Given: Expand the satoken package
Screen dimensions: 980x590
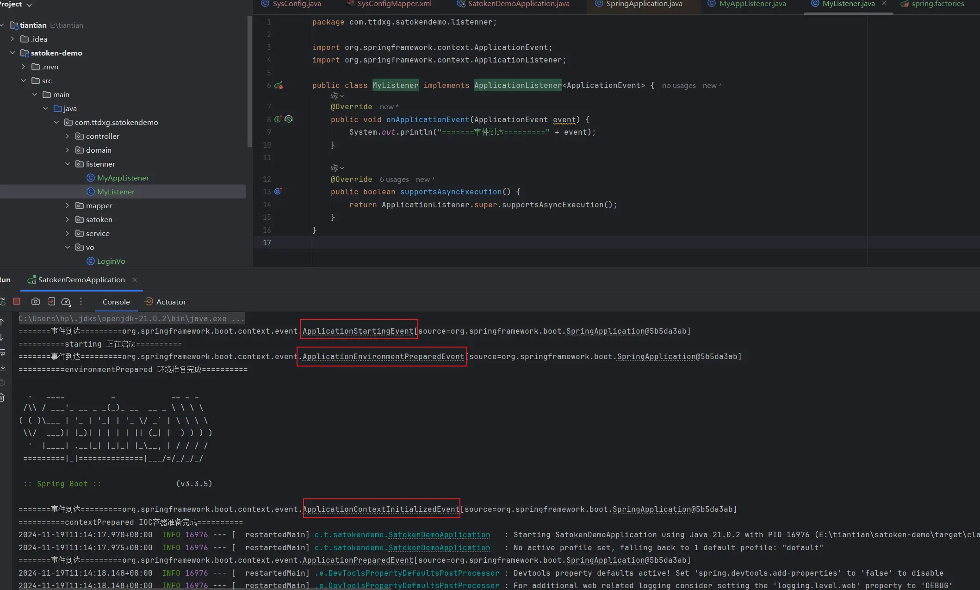Looking at the screenshot, I should click(68, 219).
